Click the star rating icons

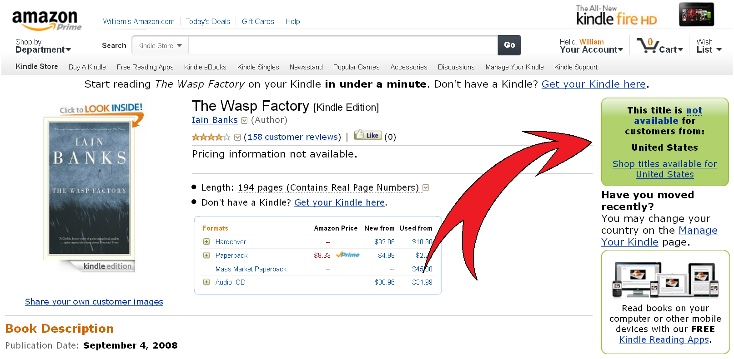tap(211, 137)
